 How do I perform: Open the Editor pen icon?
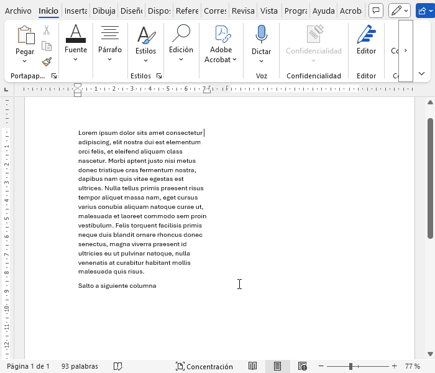(366, 35)
